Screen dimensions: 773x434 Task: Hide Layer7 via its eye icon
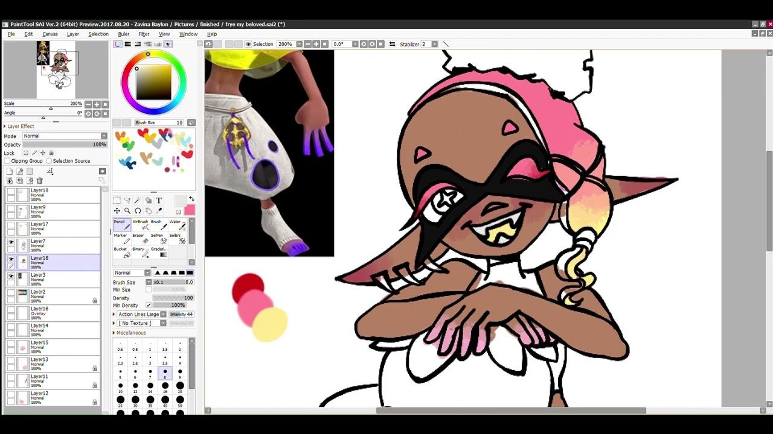pos(11,242)
